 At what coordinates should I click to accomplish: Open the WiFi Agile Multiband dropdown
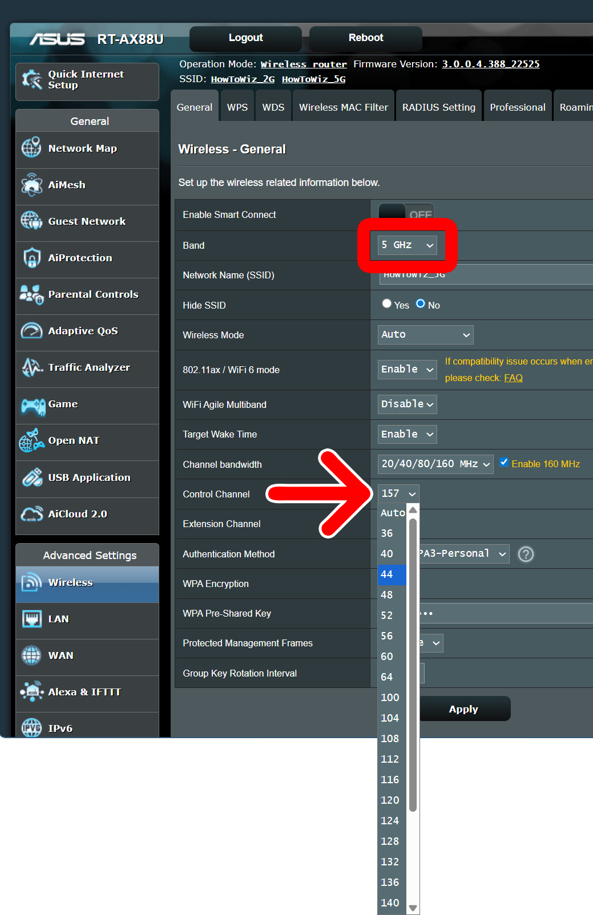[x=408, y=404]
